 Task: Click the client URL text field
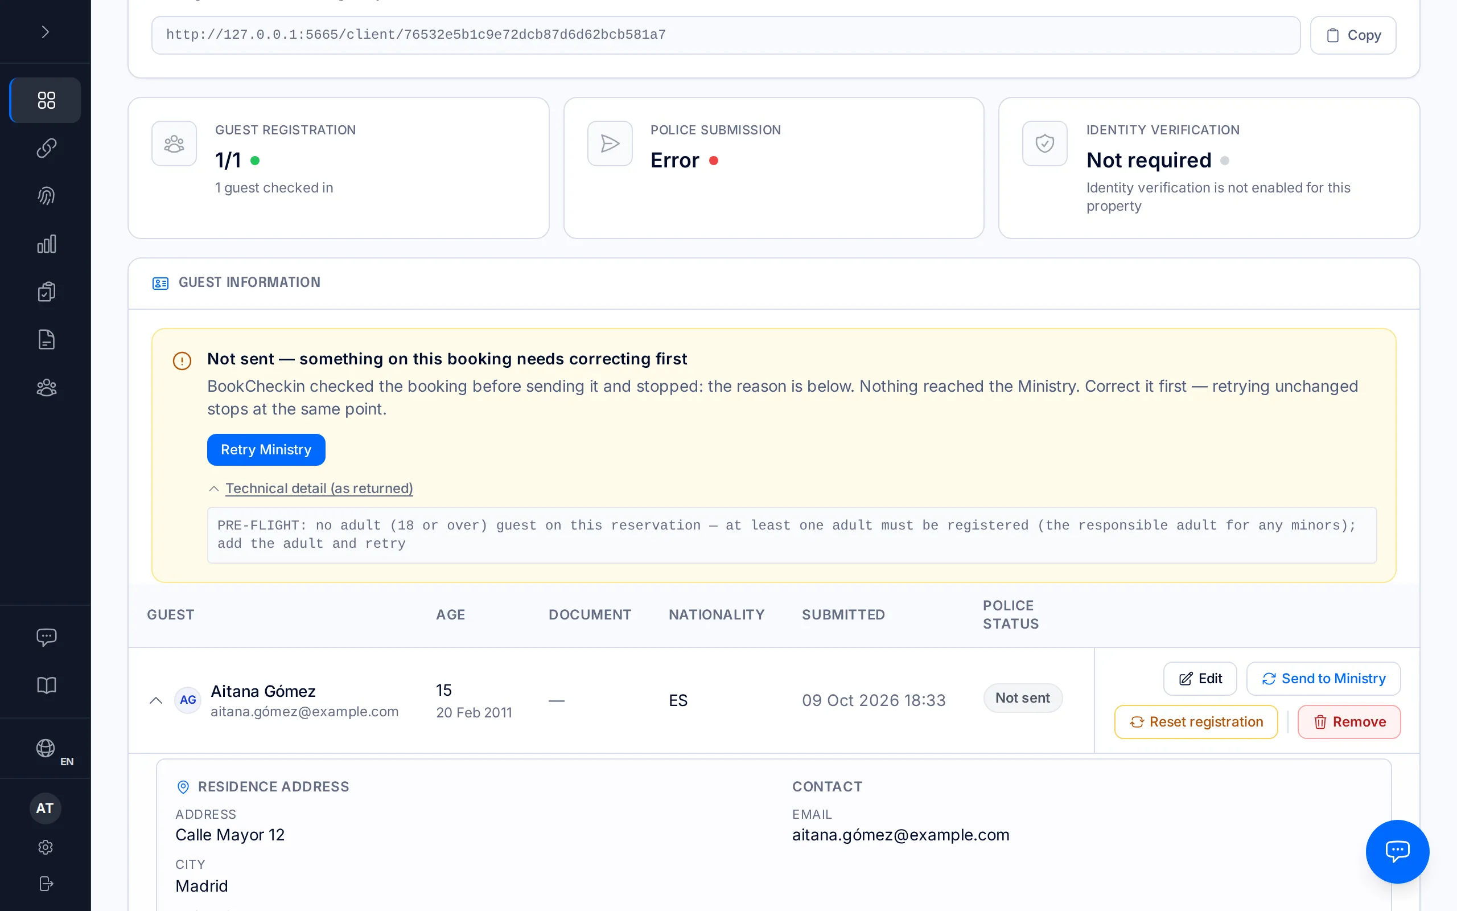pyautogui.click(x=726, y=35)
